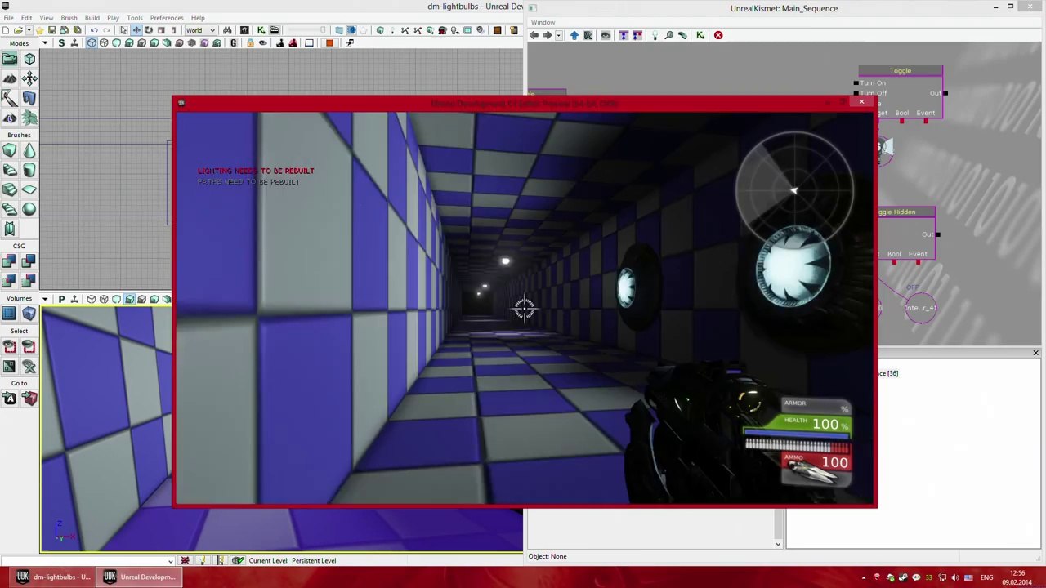Click the taskbar clock
This screenshot has width=1046, height=588.
(1017, 577)
